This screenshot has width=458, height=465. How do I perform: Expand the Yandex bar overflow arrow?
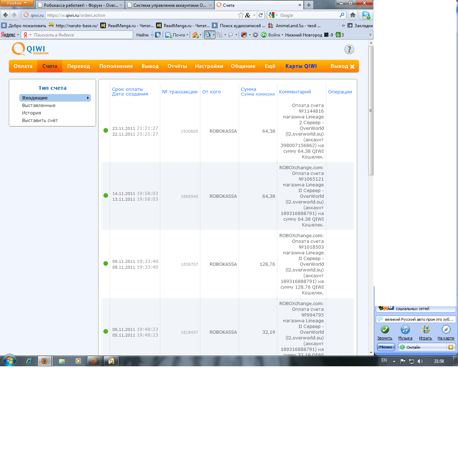click(370, 35)
